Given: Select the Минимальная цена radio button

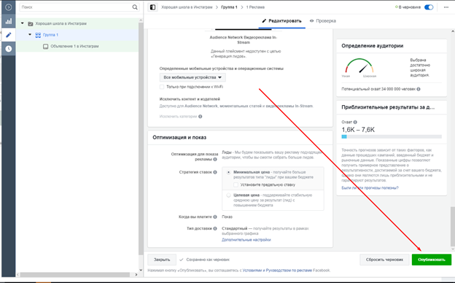Looking at the screenshot, I should pos(228,172).
